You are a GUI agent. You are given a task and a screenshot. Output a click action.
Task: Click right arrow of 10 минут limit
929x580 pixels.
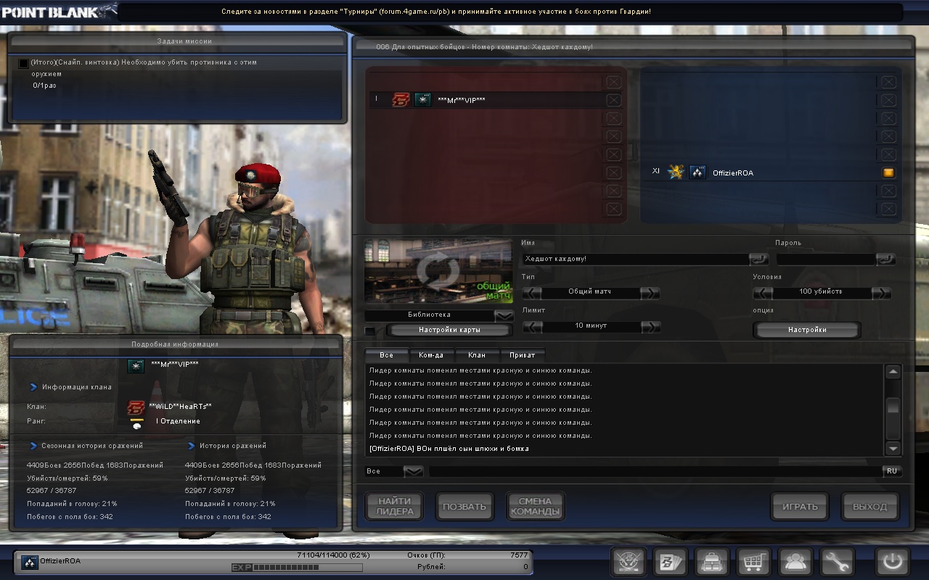click(650, 326)
